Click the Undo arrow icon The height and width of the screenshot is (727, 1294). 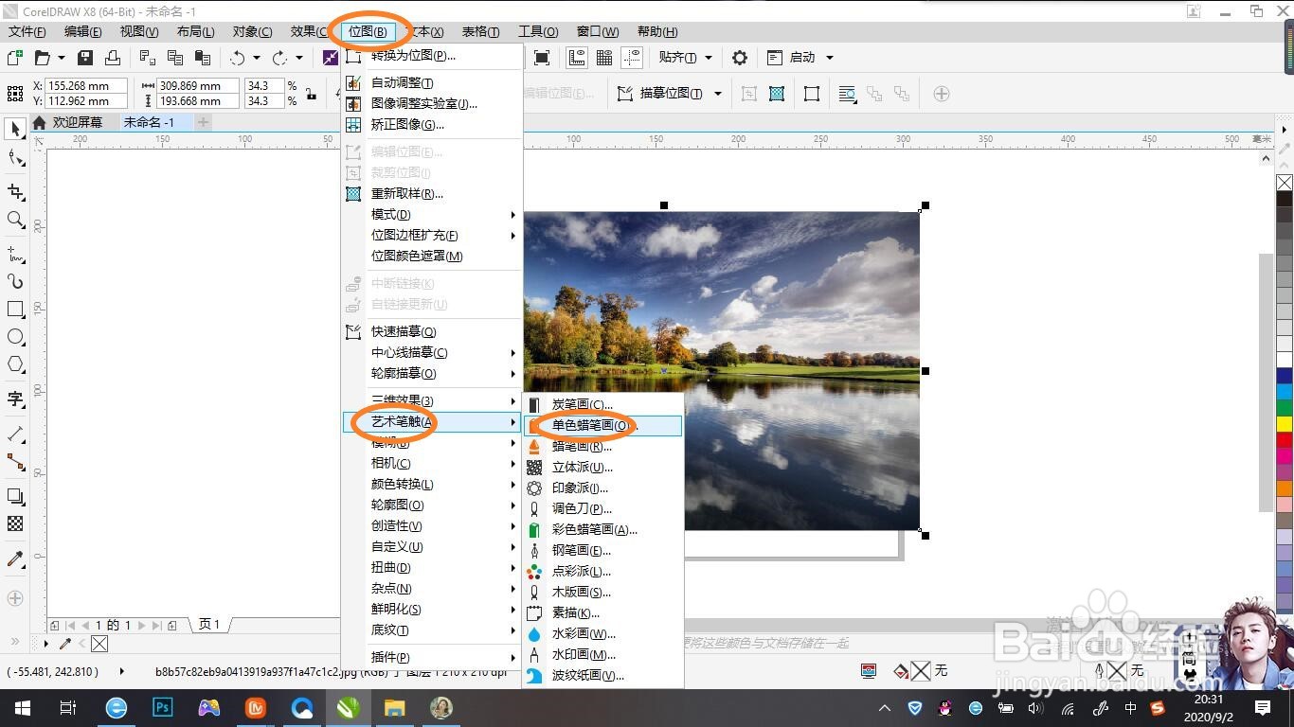click(237, 58)
